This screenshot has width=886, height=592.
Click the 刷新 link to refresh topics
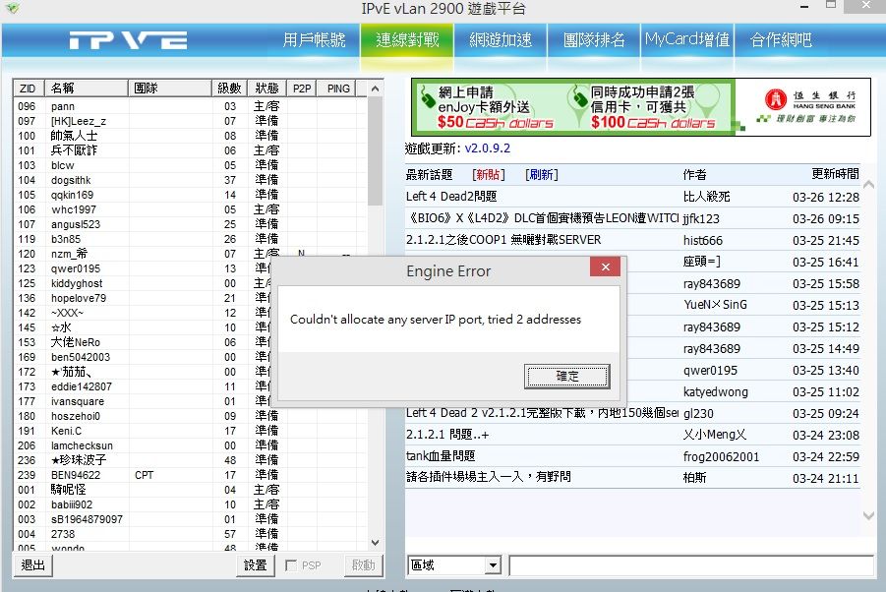click(x=541, y=175)
